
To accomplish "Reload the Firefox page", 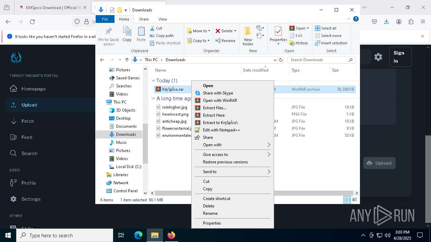I will pos(32,22).
